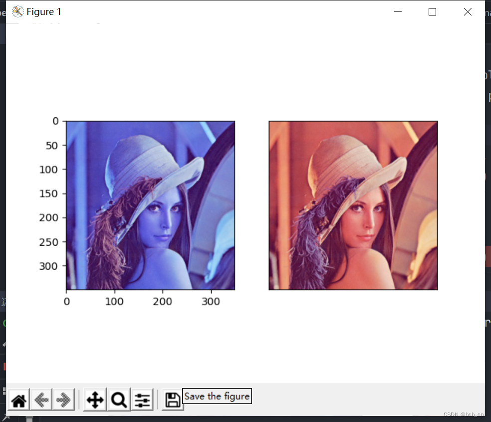Click the blue-tinted Lena image plot

click(x=151, y=206)
